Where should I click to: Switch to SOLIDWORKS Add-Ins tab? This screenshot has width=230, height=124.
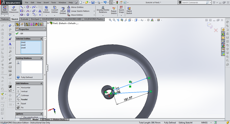coord(52,19)
